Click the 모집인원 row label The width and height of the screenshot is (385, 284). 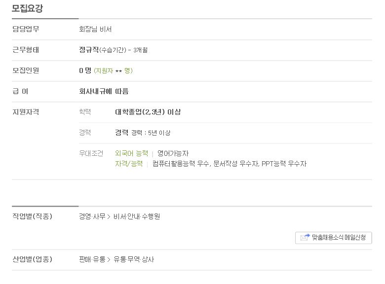coord(26,71)
